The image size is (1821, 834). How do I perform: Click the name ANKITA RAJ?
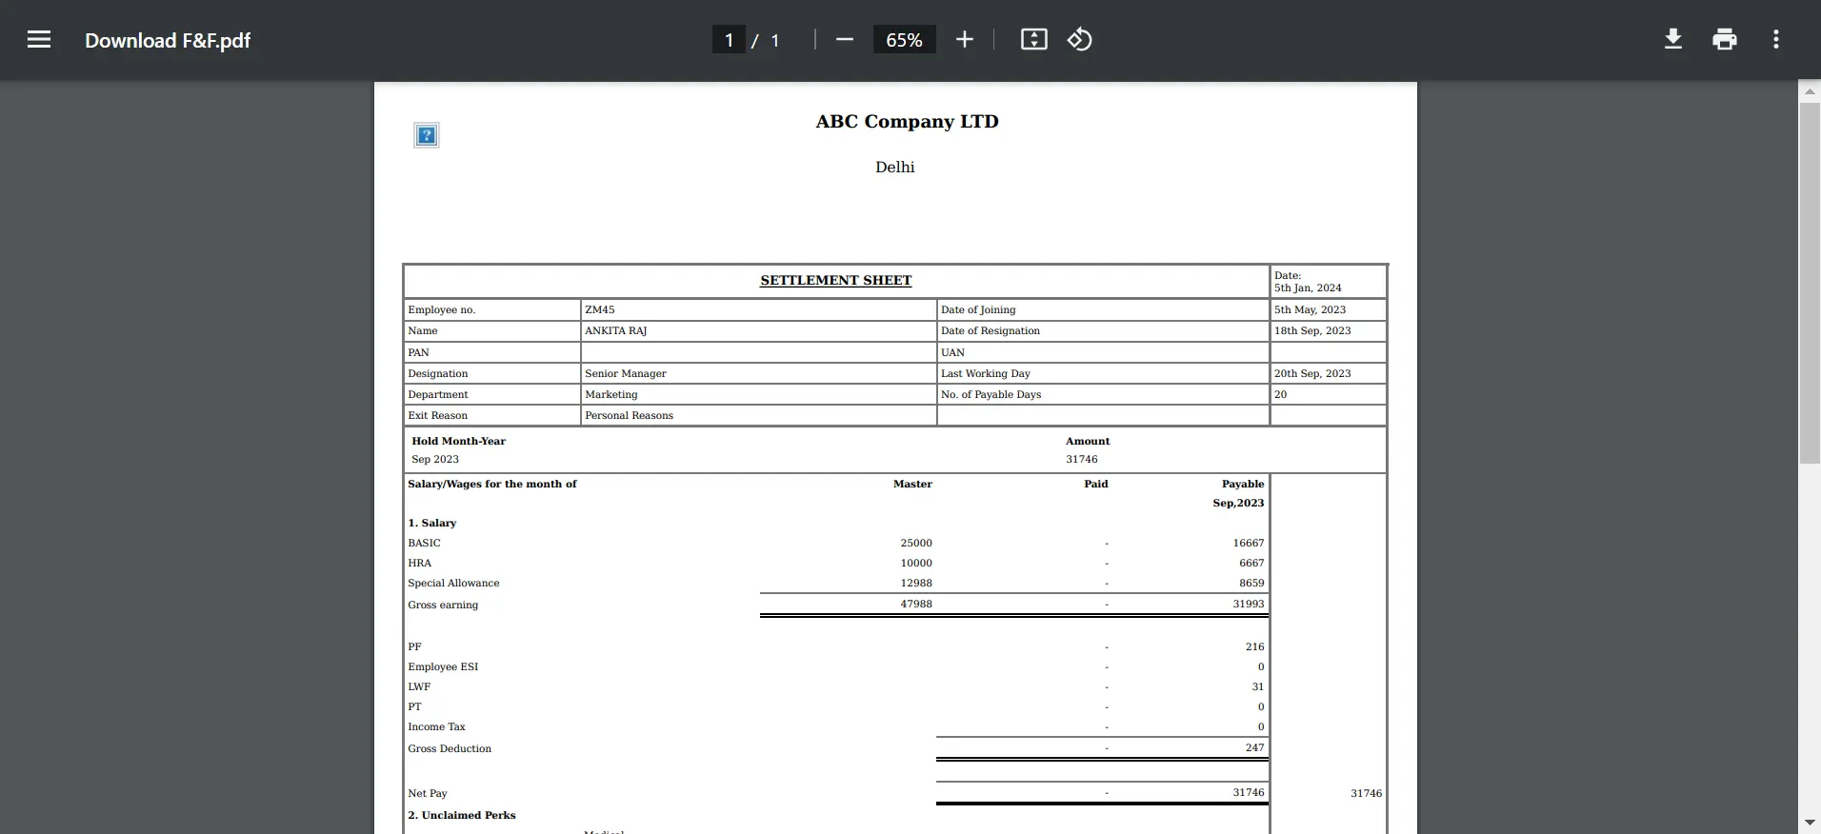615,330
